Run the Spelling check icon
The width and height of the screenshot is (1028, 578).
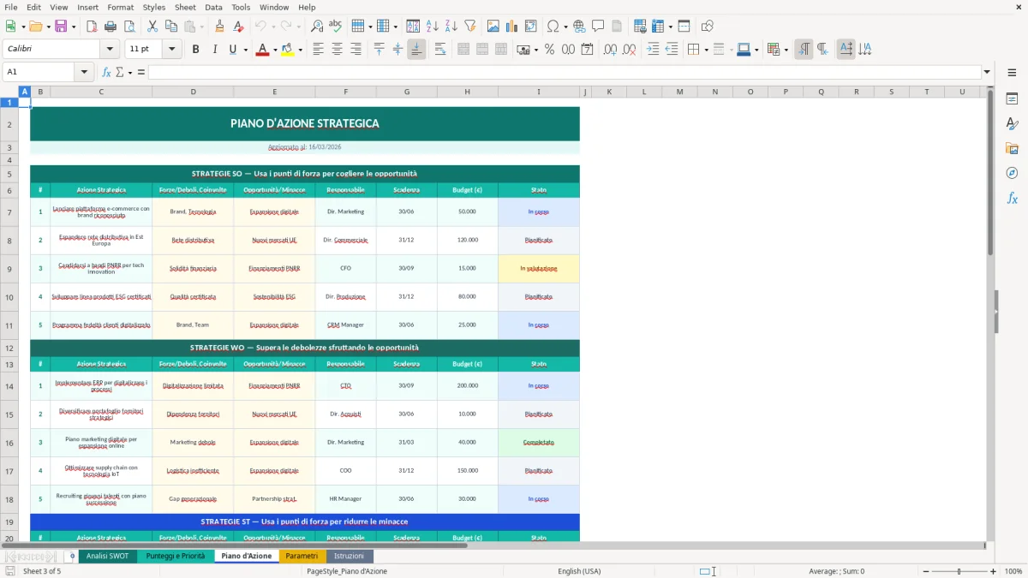tap(336, 27)
